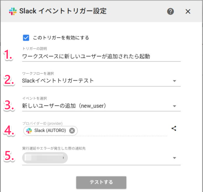Expand the イベントを選択 dropdown arrow
Screen dimensions: 203x192
point(175,106)
